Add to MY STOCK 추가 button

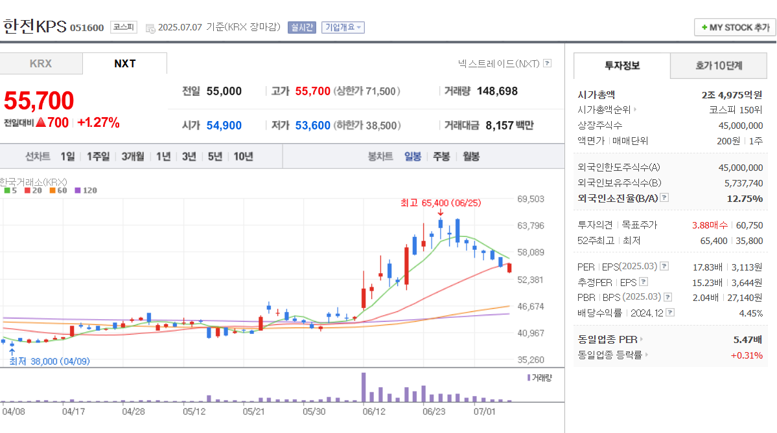pyautogui.click(x=736, y=27)
